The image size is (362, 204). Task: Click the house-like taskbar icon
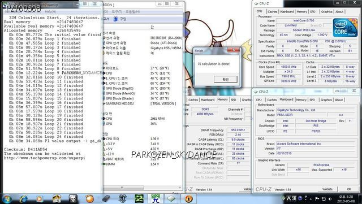point(57,199)
